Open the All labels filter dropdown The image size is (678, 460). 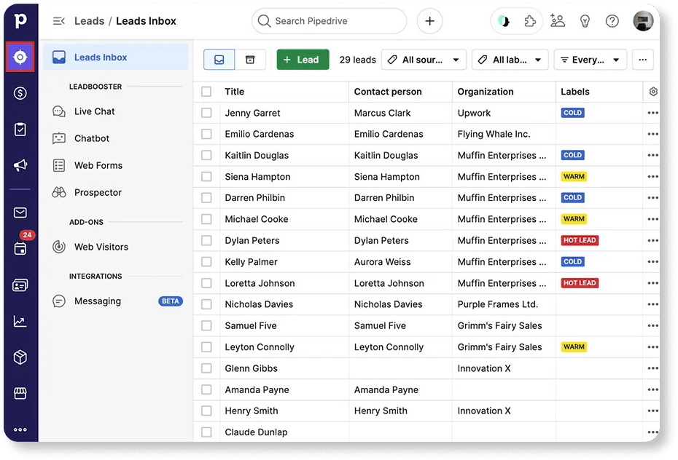click(510, 60)
